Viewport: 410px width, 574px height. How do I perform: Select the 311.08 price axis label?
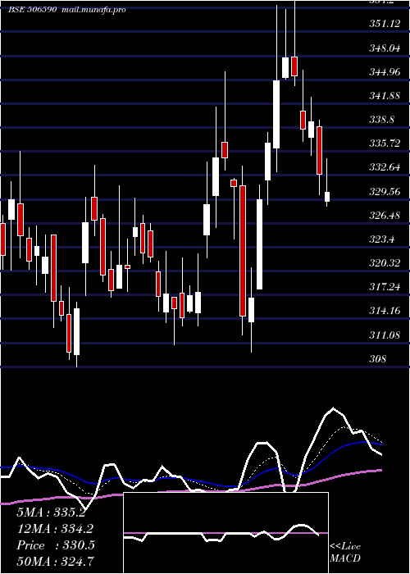[385, 335]
